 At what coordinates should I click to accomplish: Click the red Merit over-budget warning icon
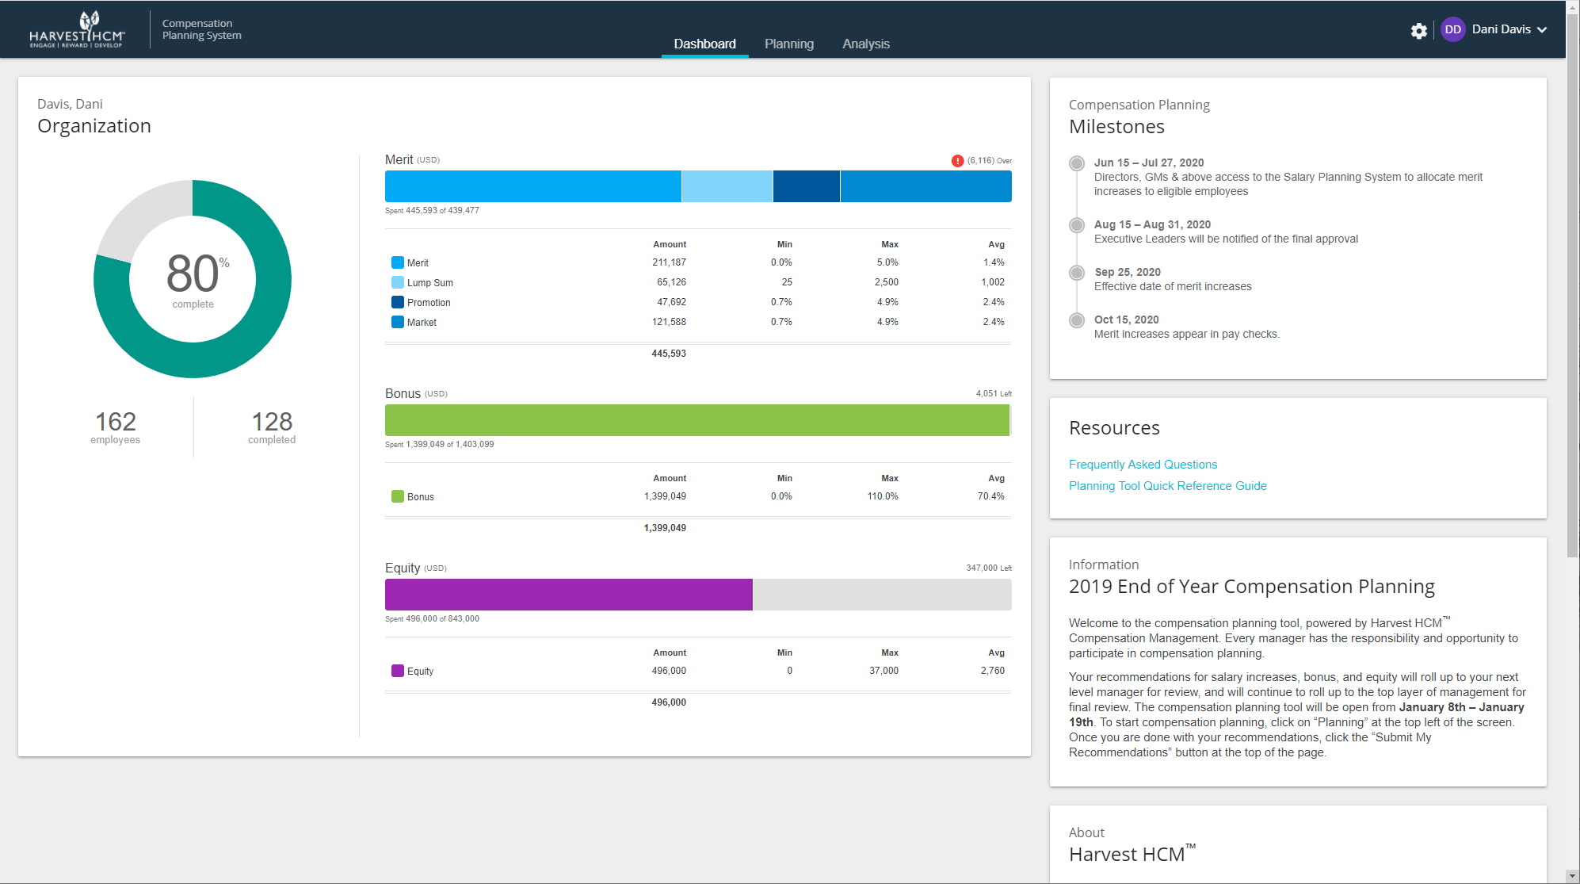coord(957,161)
